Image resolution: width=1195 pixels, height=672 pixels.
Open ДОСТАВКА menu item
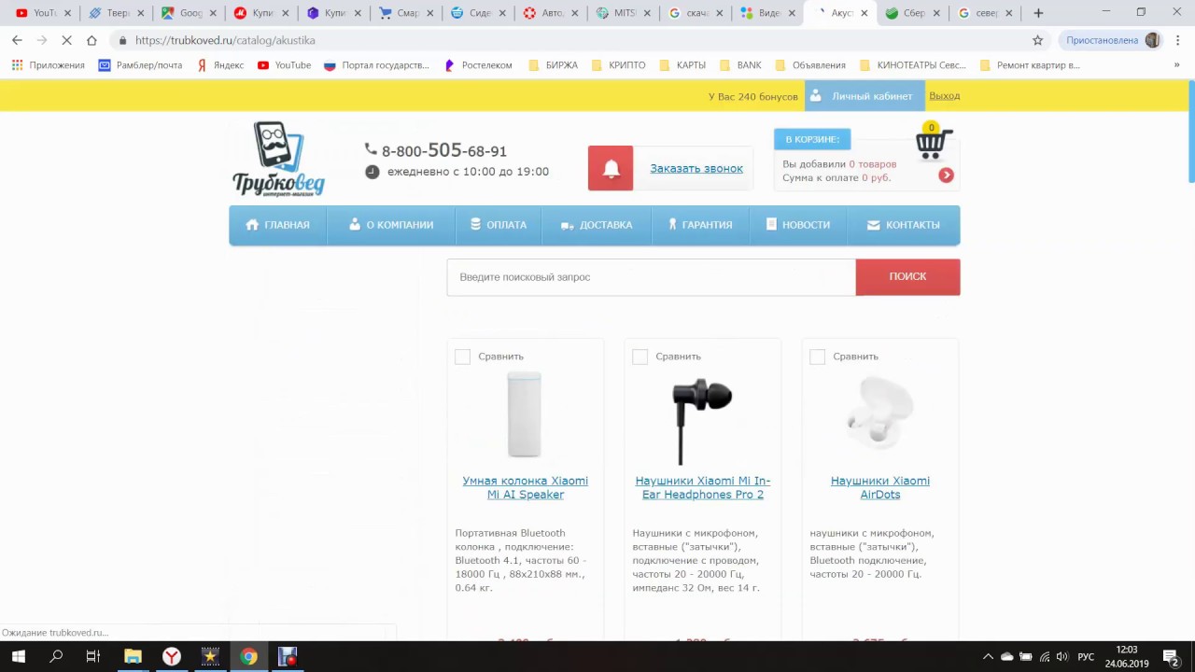596,225
